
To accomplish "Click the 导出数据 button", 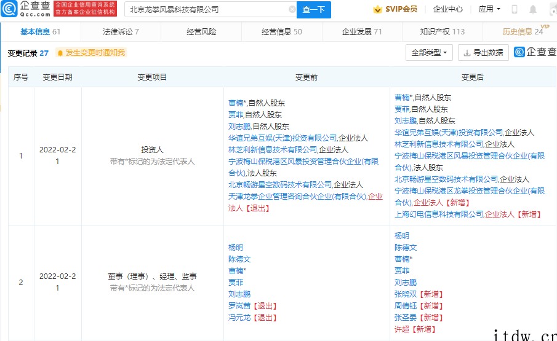I will [484, 53].
